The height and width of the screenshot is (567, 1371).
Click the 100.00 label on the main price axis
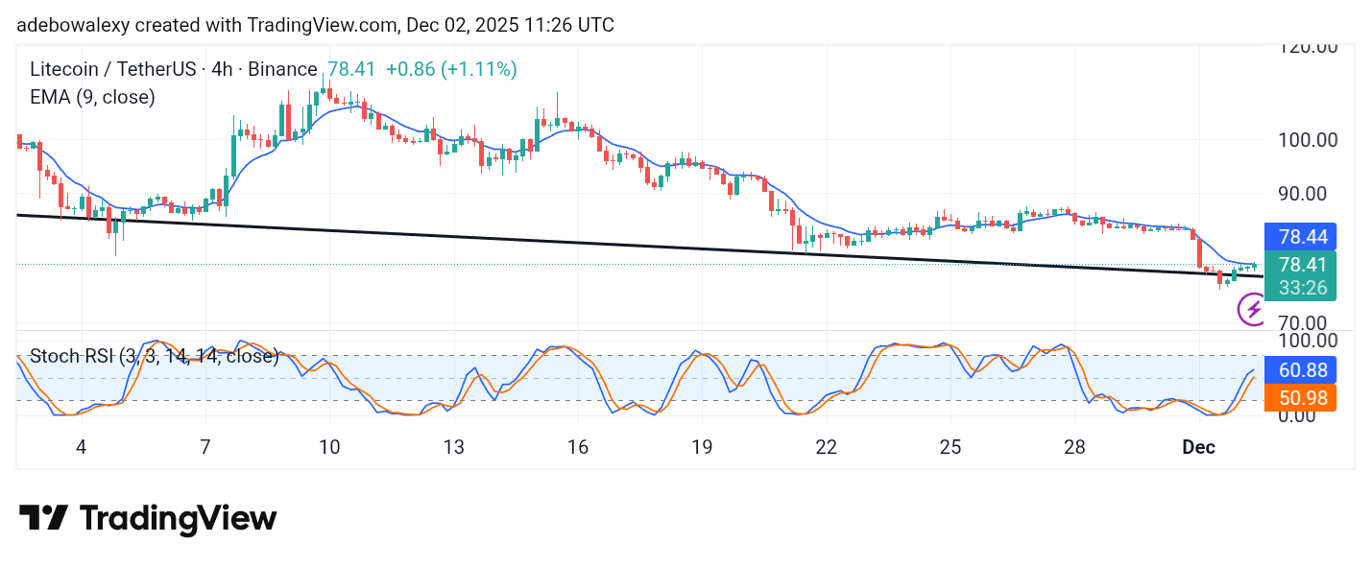point(1310,139)
